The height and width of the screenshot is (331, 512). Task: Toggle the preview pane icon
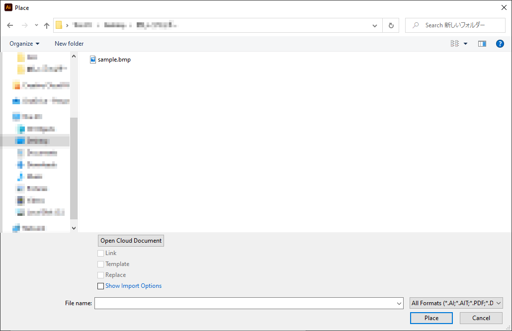click(482, 44)
